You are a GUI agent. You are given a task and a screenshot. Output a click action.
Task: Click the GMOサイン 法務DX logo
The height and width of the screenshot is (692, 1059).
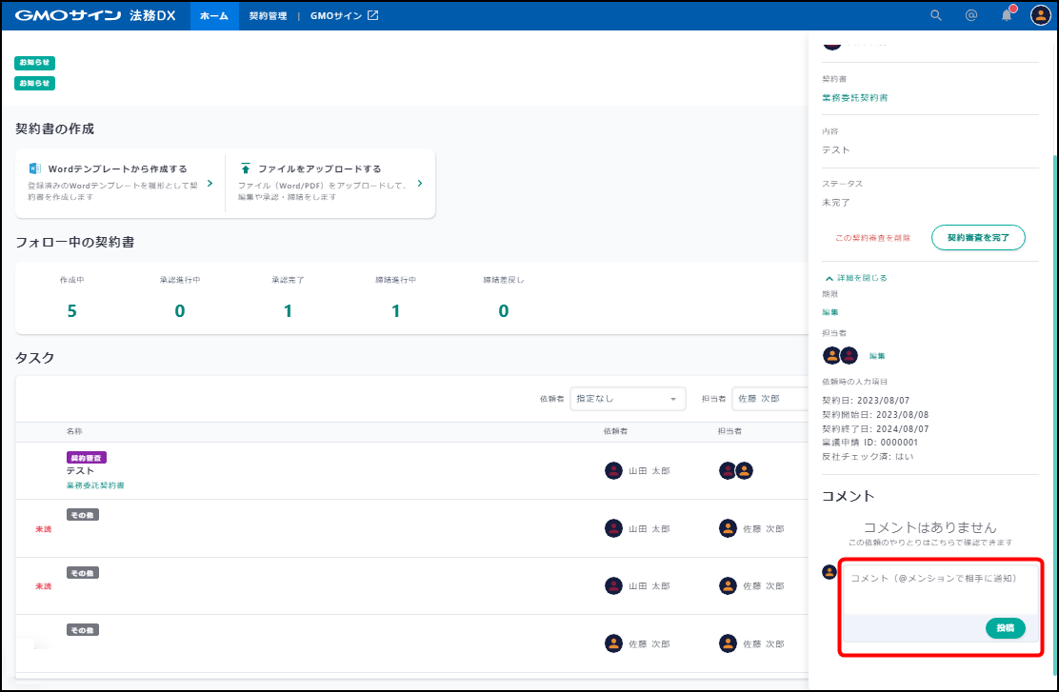pos(95,15)
